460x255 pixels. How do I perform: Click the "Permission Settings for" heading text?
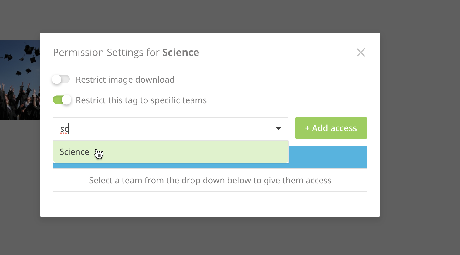click(x=106, y=53)
